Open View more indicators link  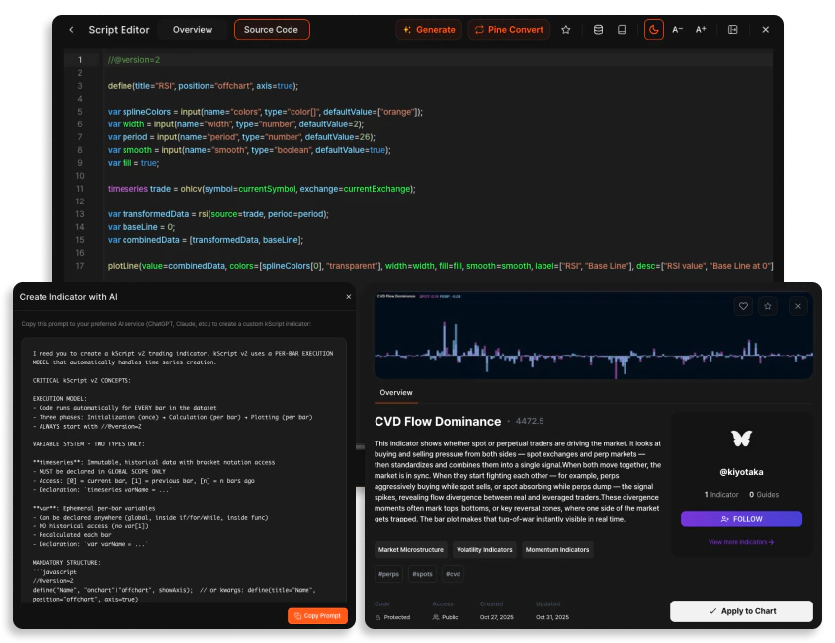(741, 542)
